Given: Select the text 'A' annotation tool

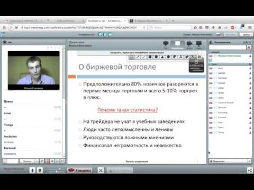Looking at the screenshot, I should coord(180,57).
